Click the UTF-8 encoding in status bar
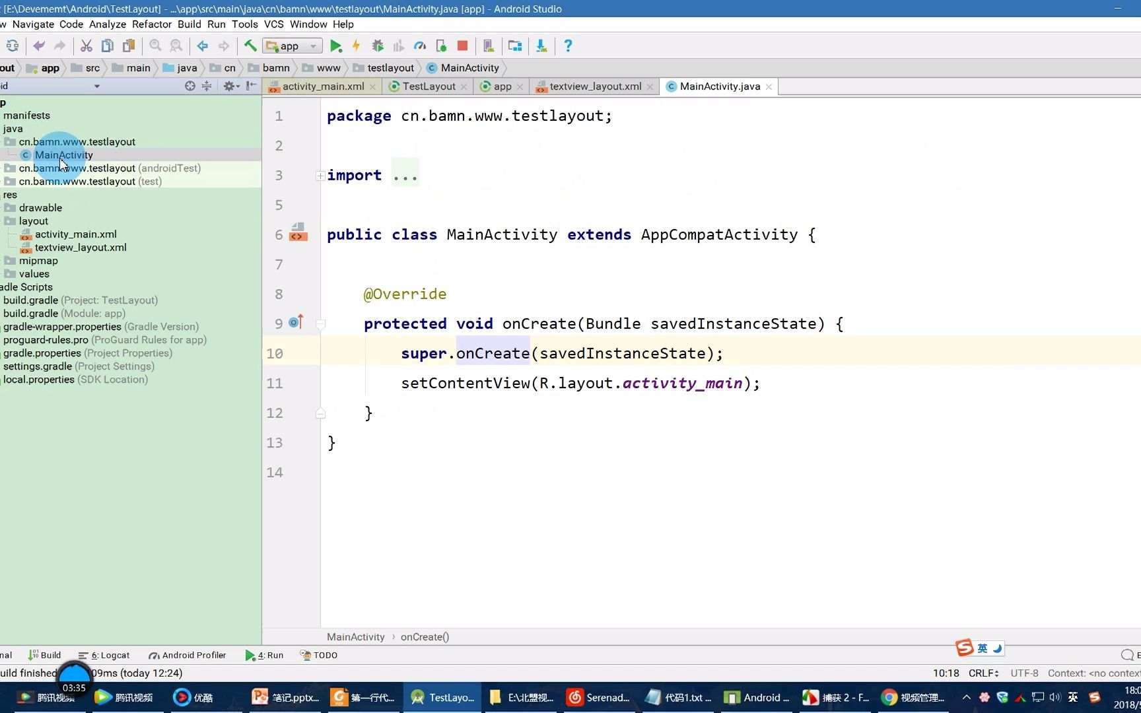 click(1024, 673)
